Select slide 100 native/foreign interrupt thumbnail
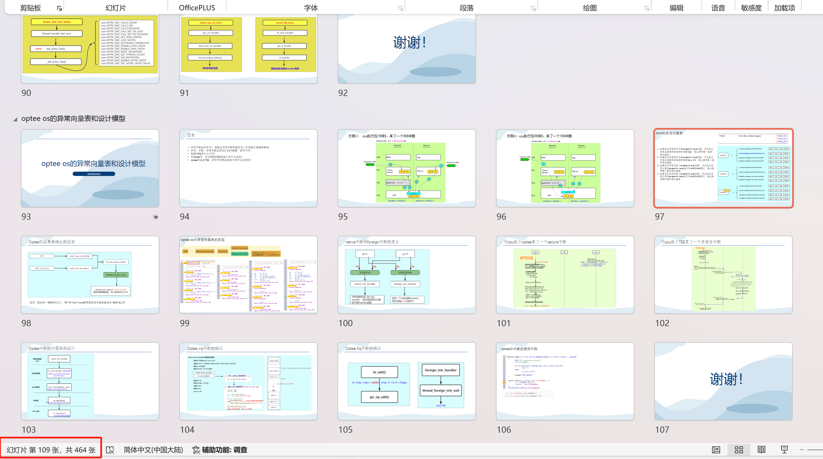This screenshot has width=823, height=459. (x=406, y=275)
